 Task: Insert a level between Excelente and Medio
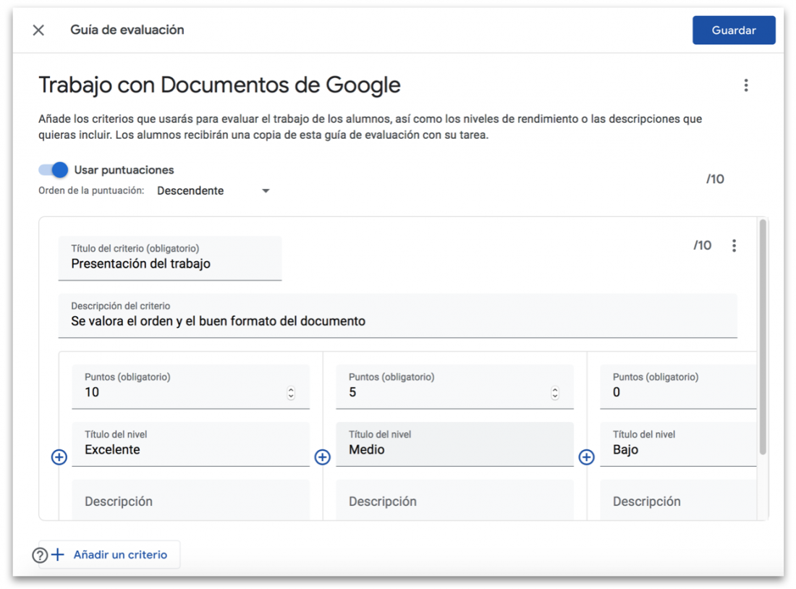[322, 457]
